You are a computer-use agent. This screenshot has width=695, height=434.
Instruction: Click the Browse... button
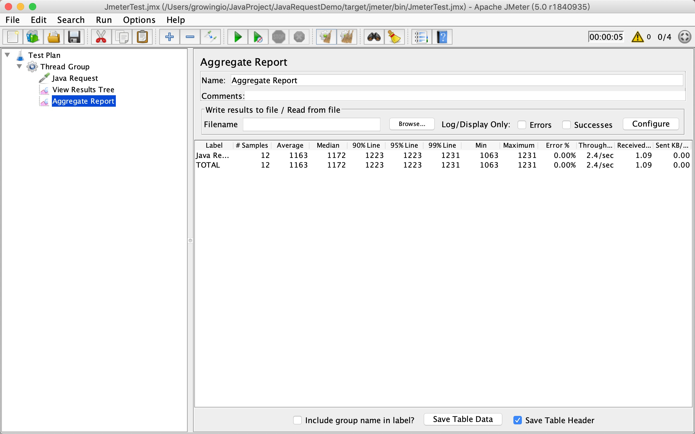click(412, 124)
